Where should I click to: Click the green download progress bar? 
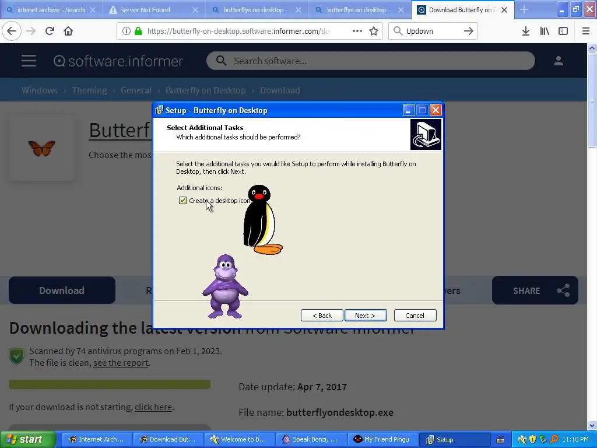point(110,384)
